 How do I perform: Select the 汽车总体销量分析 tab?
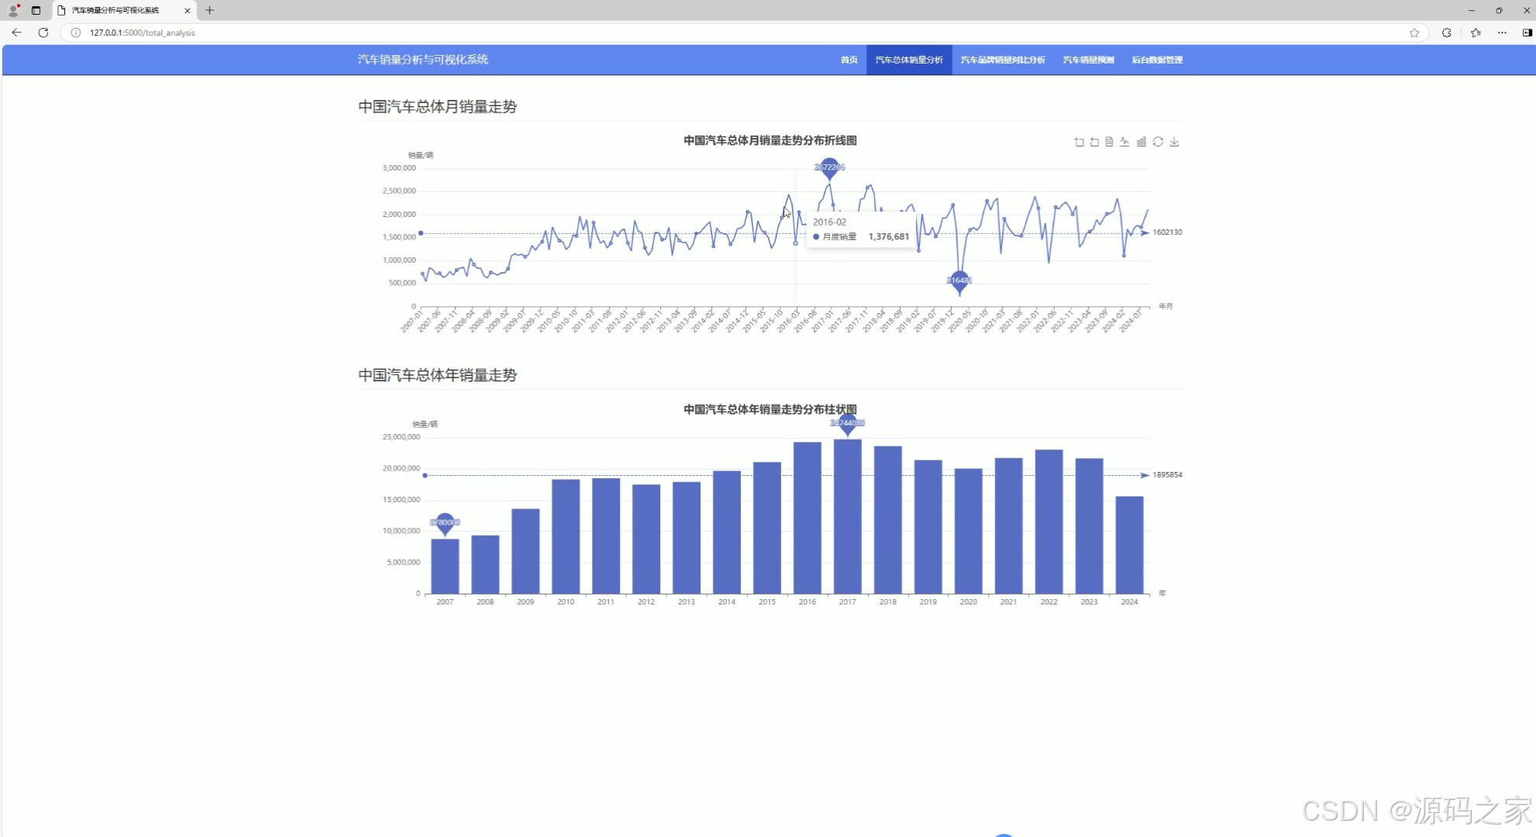coord(908,60)
